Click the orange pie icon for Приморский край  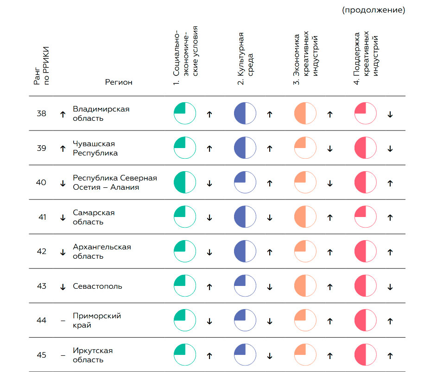(x=305, y=321)
